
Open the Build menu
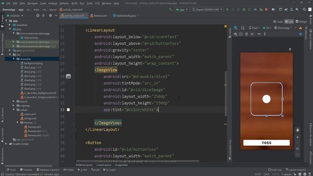pyautogui.click(x=74, y=3)
